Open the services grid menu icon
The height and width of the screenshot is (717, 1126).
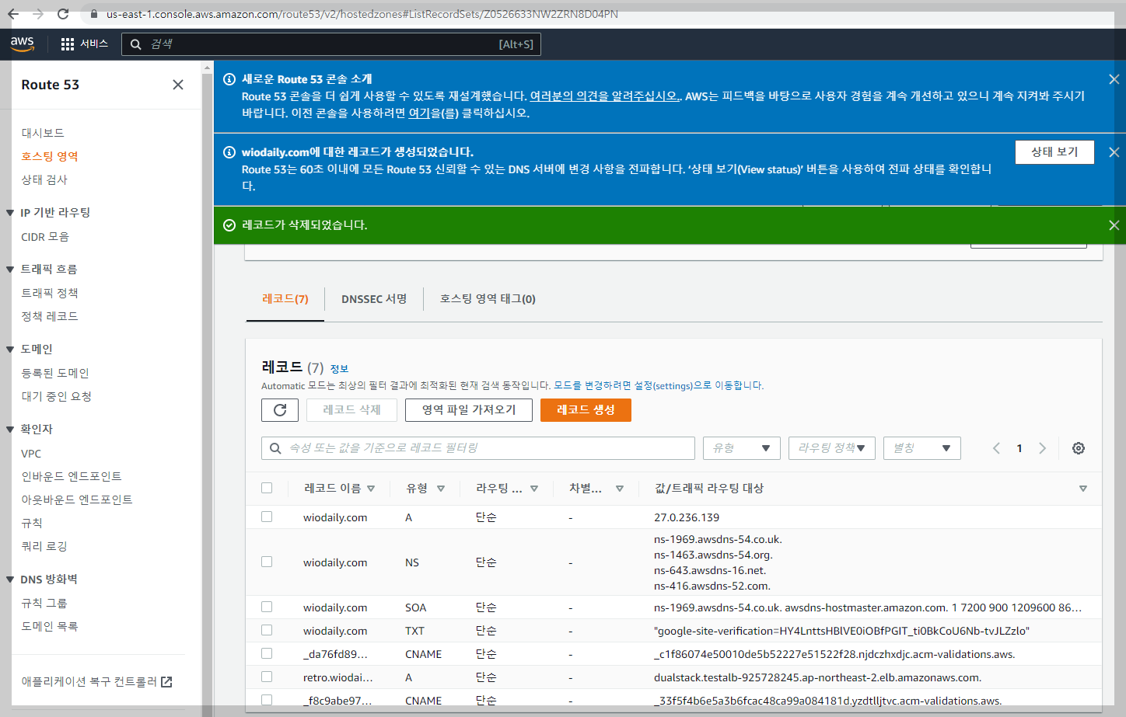click(68, 44)
